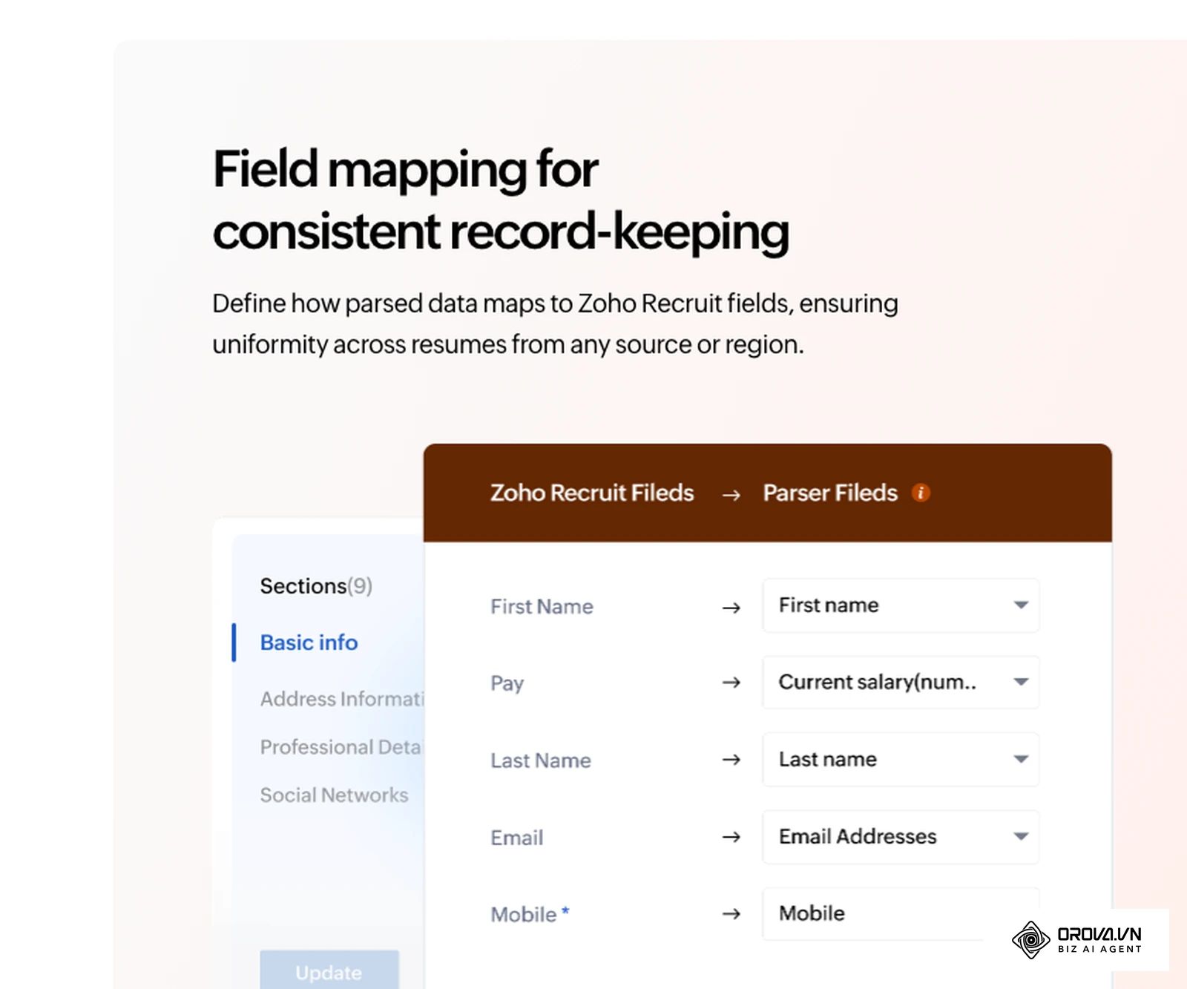Open the Last name parser dropdown
The width and height of the screenshot is (1187, 989).
point(901,759)
